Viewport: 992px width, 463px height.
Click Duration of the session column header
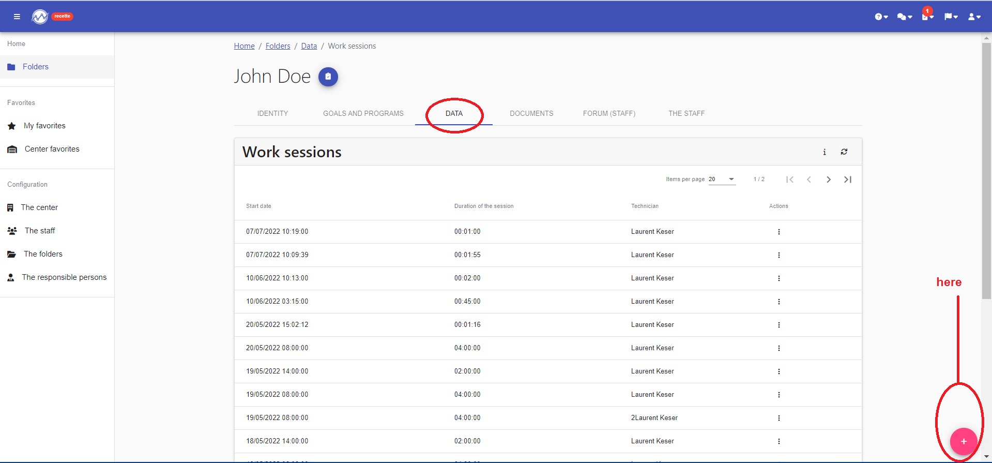tap(484, 206)
